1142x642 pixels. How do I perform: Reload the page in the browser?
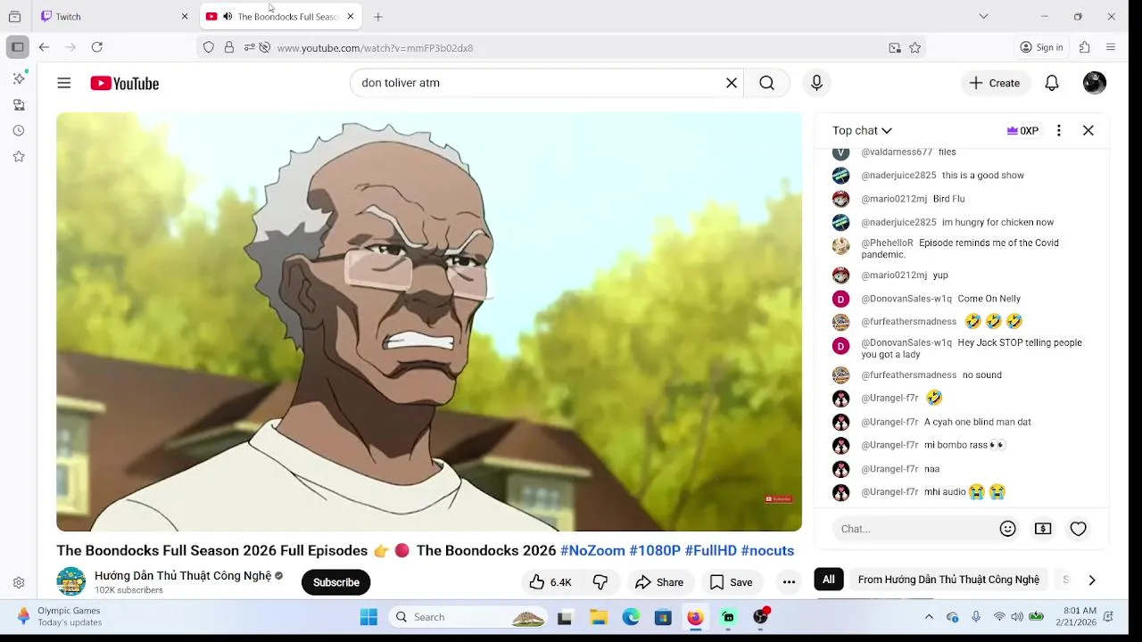coord(97,47)
